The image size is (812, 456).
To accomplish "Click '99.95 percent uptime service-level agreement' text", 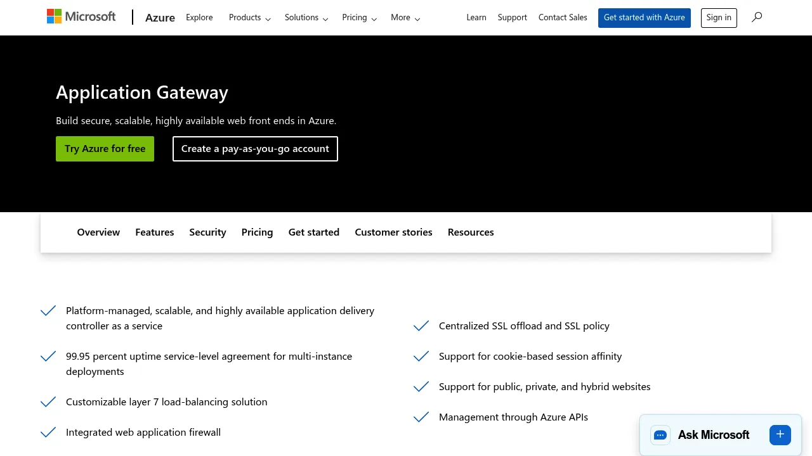I will pyautogui.click(x=209, y=364).
